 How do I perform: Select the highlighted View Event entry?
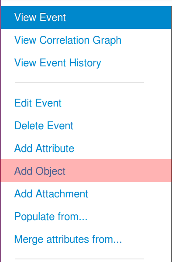(x=86, y=17)
